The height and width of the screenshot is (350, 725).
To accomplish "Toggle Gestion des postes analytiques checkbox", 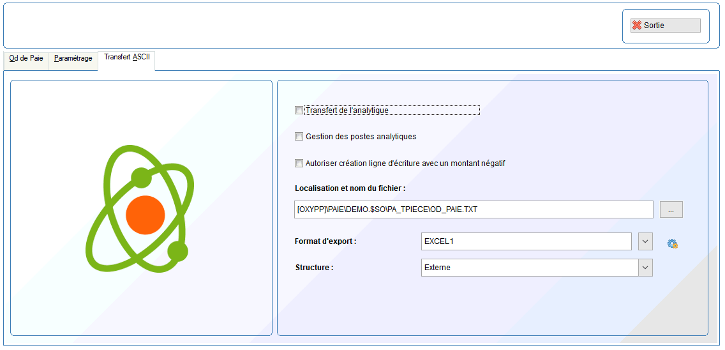I will click(299, 137).
